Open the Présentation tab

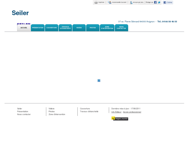(x=38, y=28)
